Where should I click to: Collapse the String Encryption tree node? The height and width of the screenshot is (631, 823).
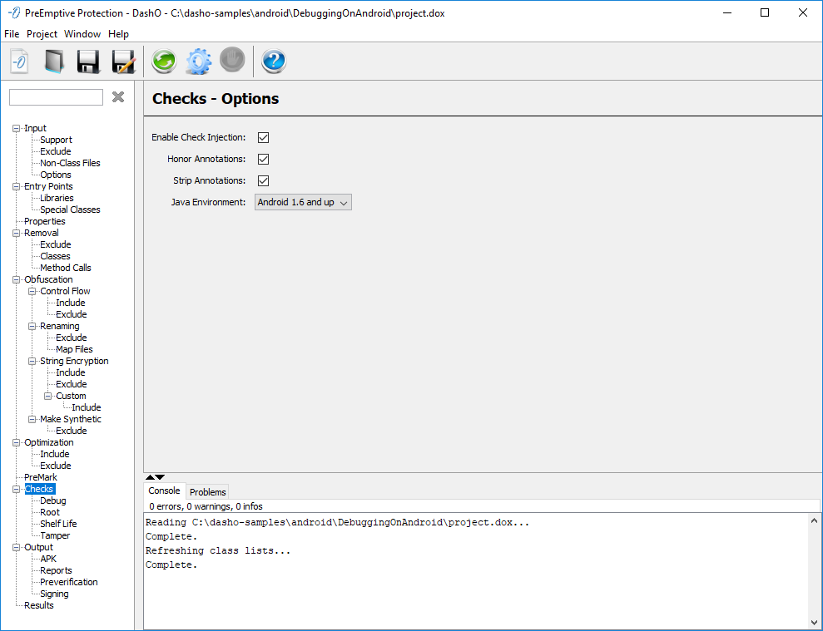[32, 362]
